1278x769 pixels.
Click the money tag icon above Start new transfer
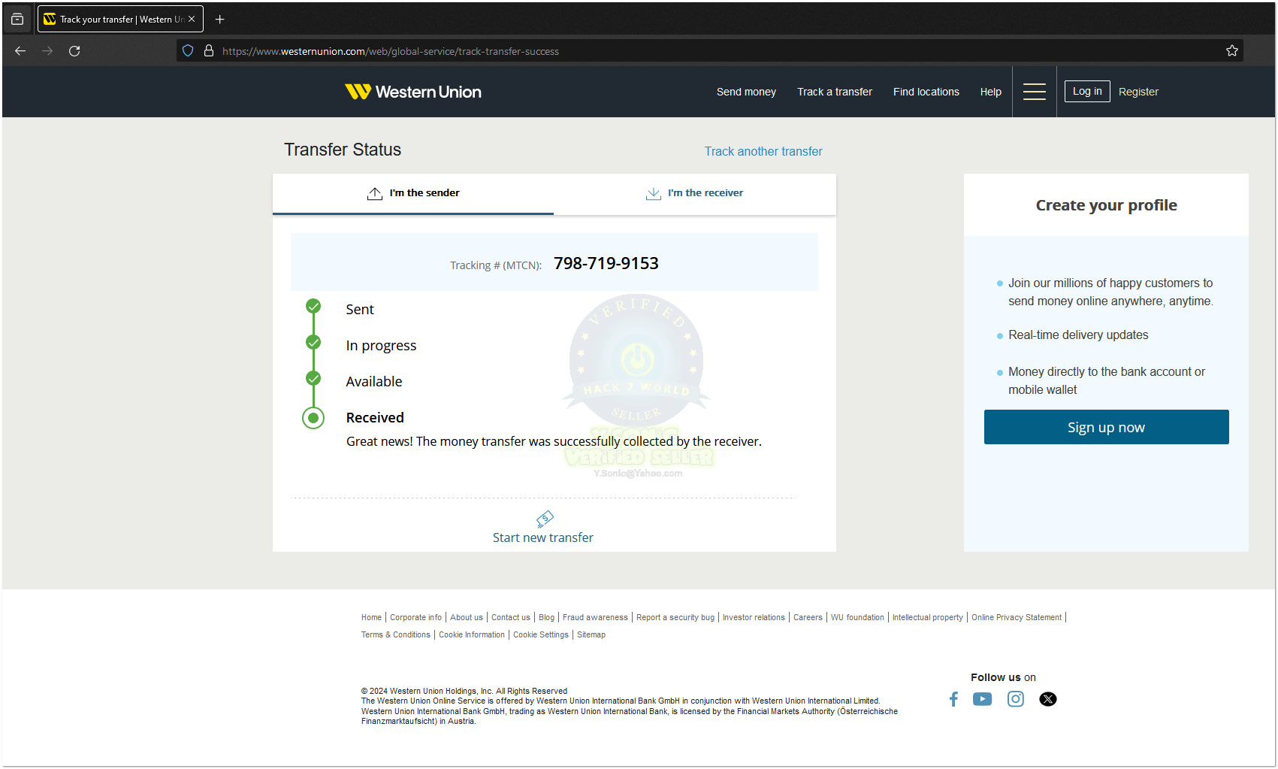(x=545, y=519)
